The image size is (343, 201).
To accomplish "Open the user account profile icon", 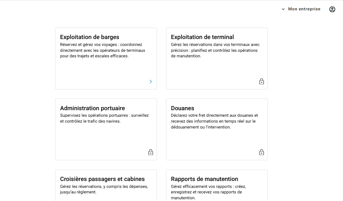I will coord(332,9).
